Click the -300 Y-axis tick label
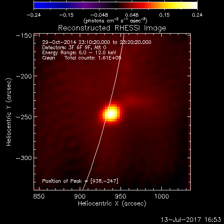Viewport: 224px width, 224px height. click(24, 158)
